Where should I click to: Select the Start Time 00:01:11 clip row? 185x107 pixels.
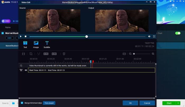pyautogui.click(x=91, y=70)
